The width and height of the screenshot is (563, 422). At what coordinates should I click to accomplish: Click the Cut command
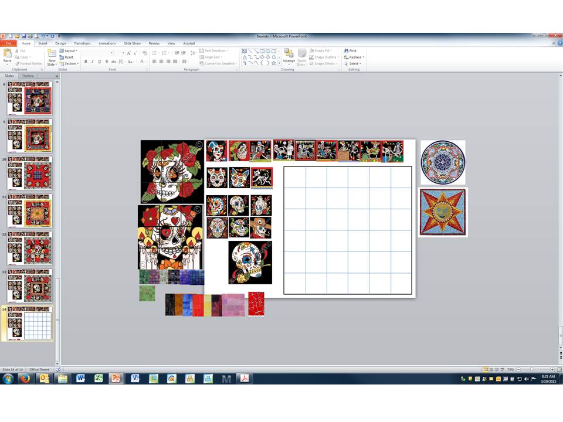coord(21,51)
